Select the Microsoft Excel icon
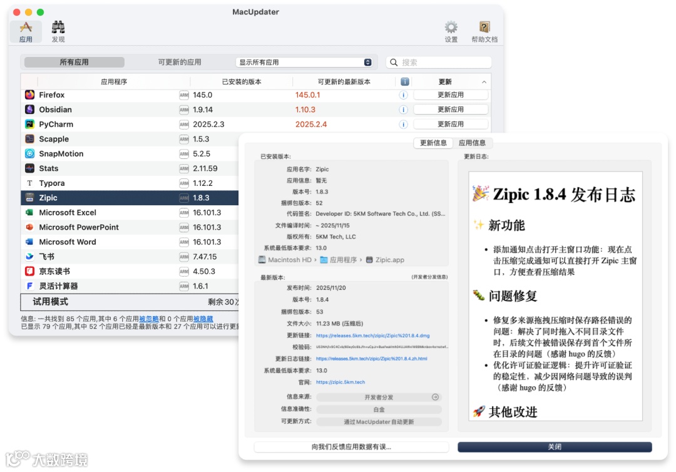Viewport: 676px width, 472px height. (30, 212)
